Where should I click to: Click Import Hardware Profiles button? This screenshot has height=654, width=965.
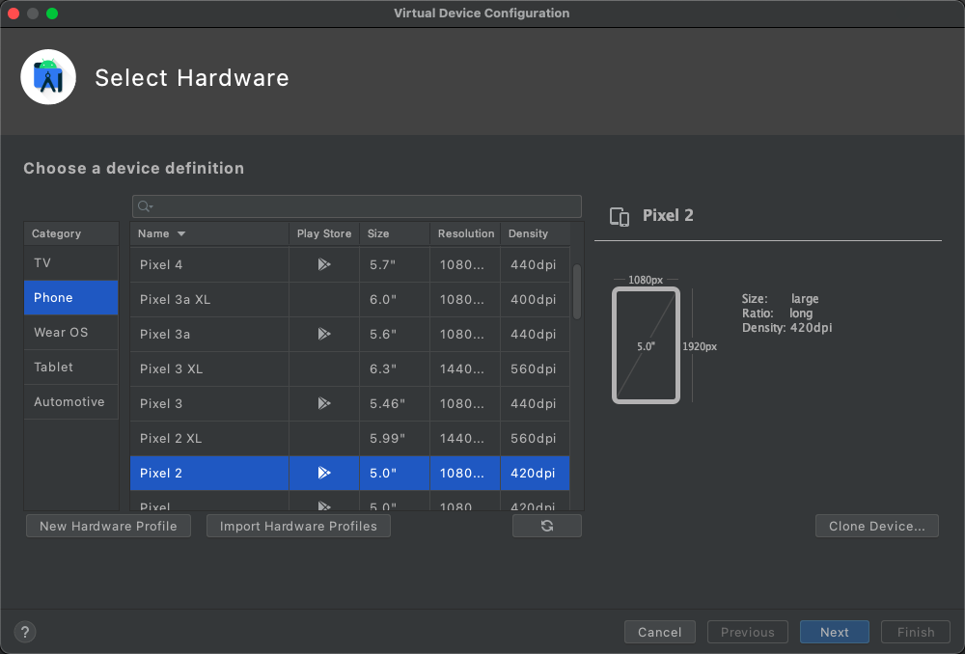(x=298, y=526)
